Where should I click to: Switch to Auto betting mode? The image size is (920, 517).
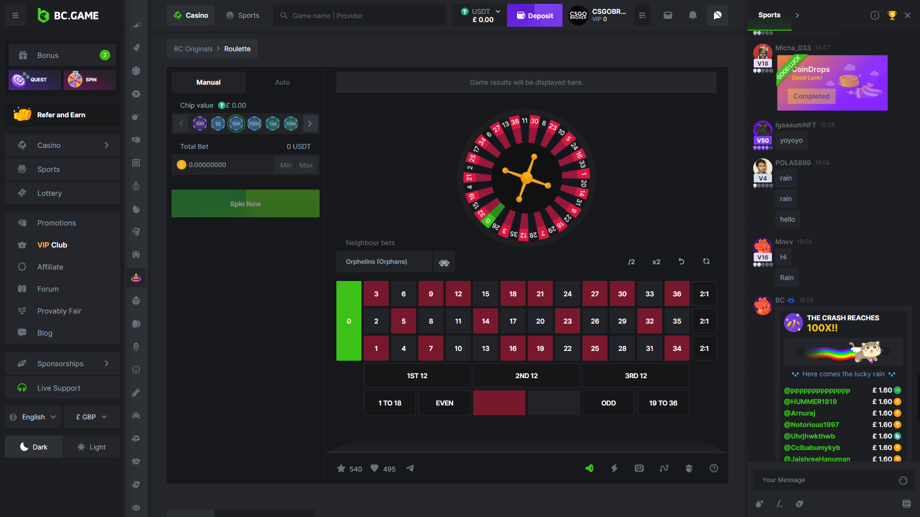[x=282, y=82]
